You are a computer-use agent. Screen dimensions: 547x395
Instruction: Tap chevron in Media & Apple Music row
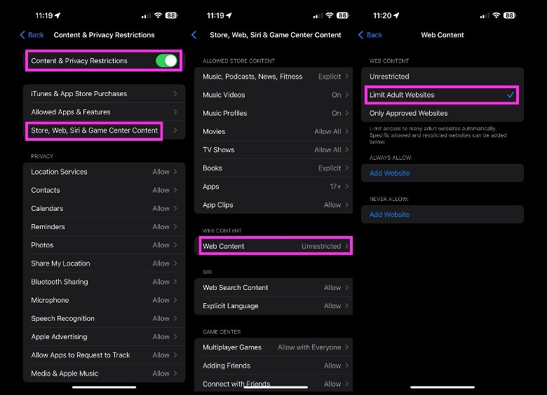(x=175, y=373)
